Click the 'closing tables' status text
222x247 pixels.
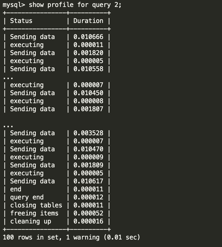pos(36,205)
